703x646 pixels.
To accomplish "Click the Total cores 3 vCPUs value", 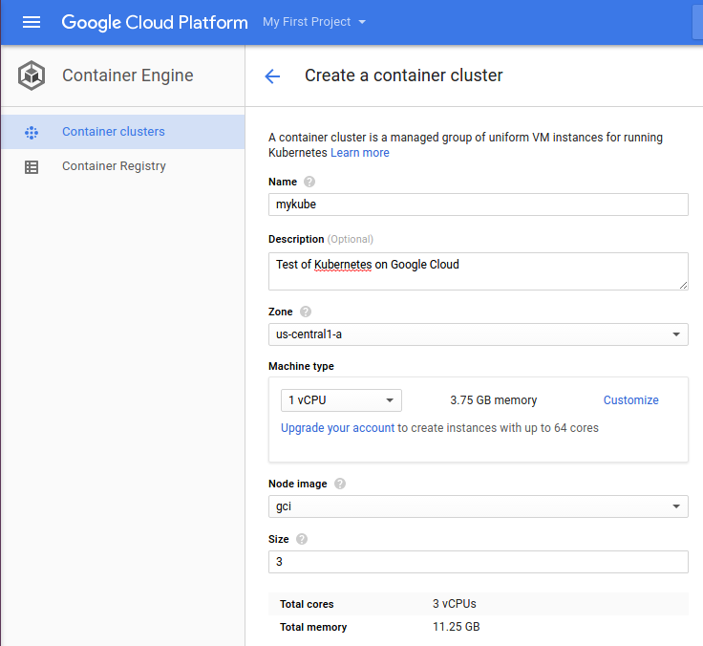I will point(455,604).
